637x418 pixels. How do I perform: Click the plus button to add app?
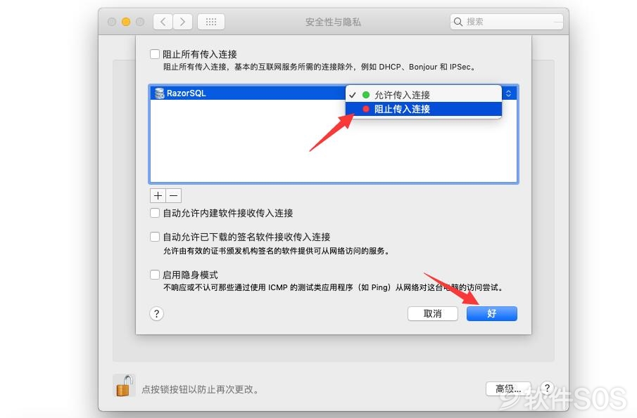(158, 196)
